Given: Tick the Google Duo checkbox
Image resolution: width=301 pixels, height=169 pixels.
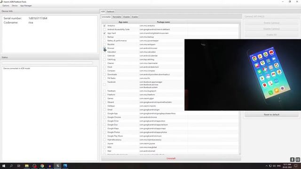Looking at the screenshot, I should click(x=104, y=125).
